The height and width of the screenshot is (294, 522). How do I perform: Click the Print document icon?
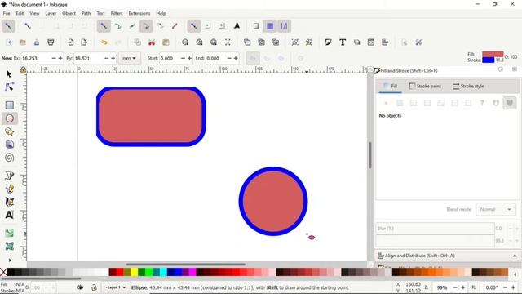coord(51,42)
